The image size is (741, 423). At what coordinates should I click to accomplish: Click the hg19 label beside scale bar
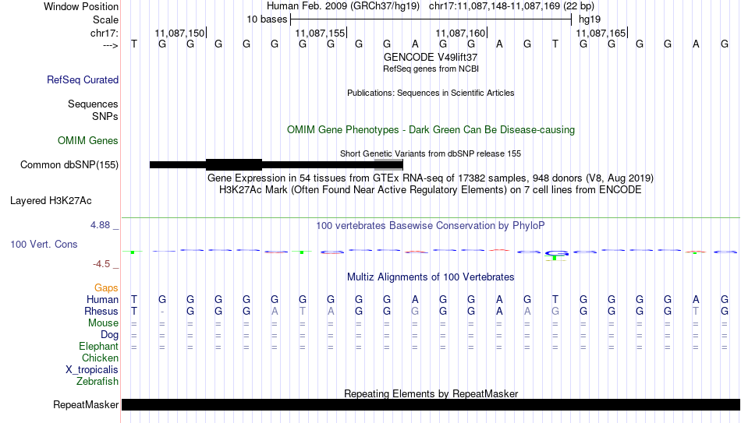pyautogui.click(x=590, y=19)
